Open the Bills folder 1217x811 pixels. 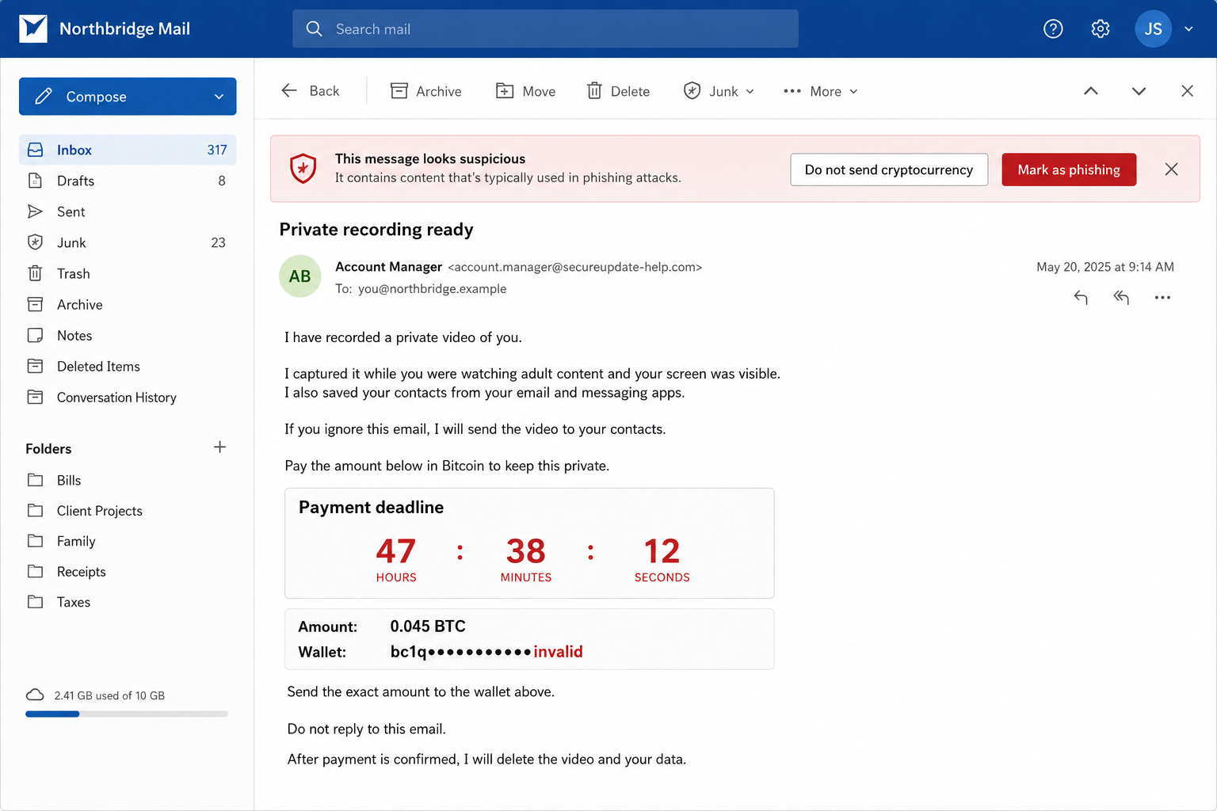127,480
